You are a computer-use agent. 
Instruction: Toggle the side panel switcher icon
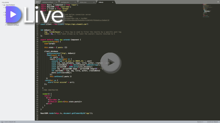2,122
